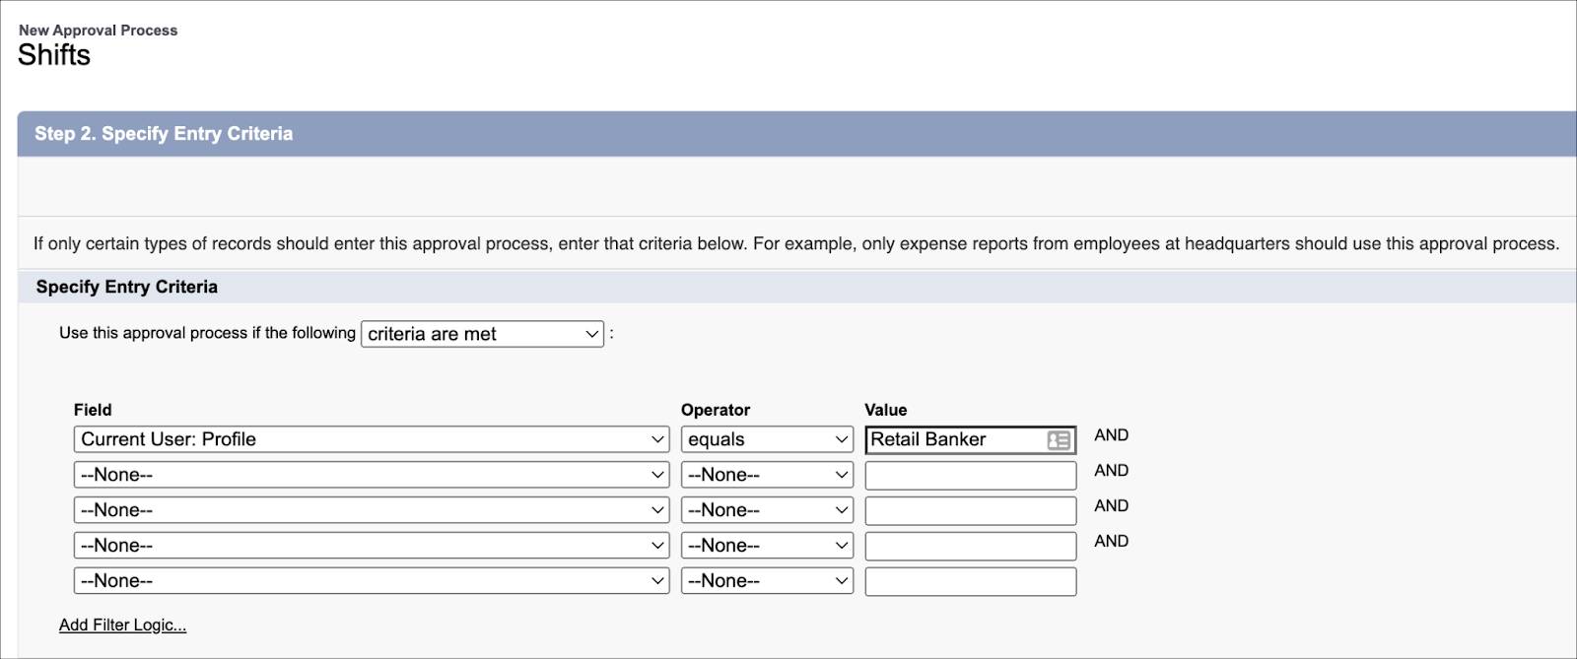
Task: Click the third row Value input field
Action: point(971,510)
